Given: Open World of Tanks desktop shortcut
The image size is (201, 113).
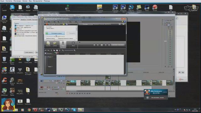Looking at the screenshot, I should pyautogui.click(x=12, y=81).
